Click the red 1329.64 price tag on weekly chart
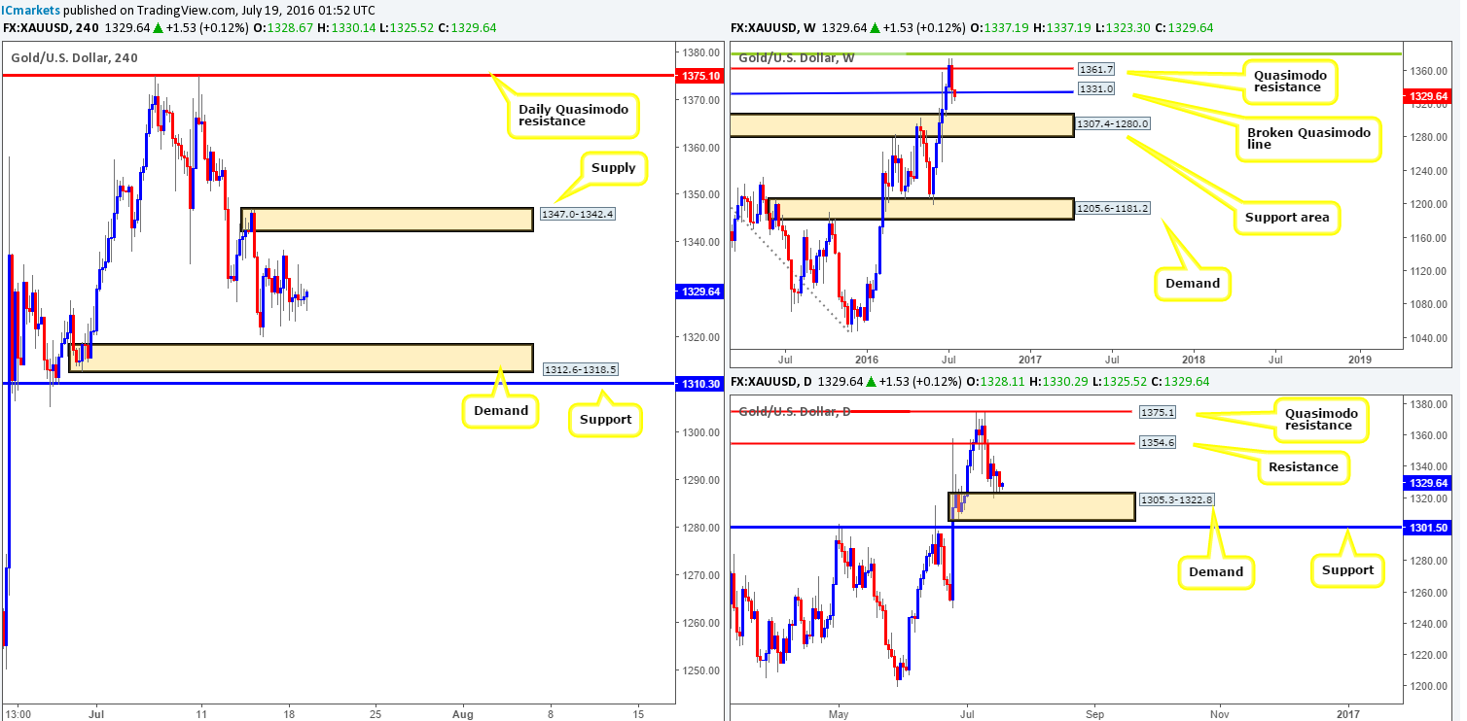1467x721 pixels. tap(1430, 96)
